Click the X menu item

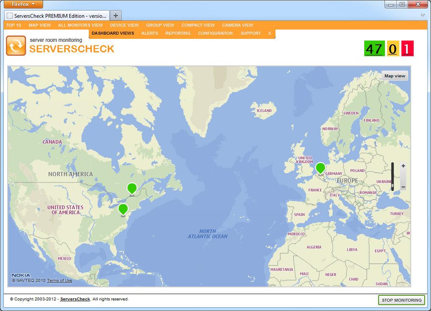click(270, 33)
